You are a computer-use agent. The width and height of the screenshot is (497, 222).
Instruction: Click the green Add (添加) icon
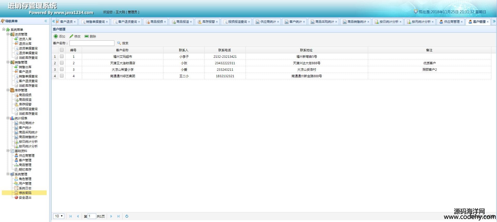[56, 36]
